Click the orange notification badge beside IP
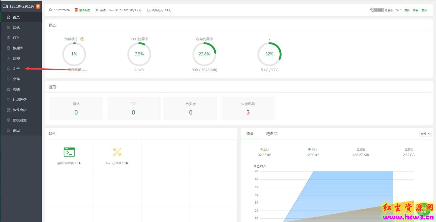This screenshot has width=436, height=222. tap(38, 6)
